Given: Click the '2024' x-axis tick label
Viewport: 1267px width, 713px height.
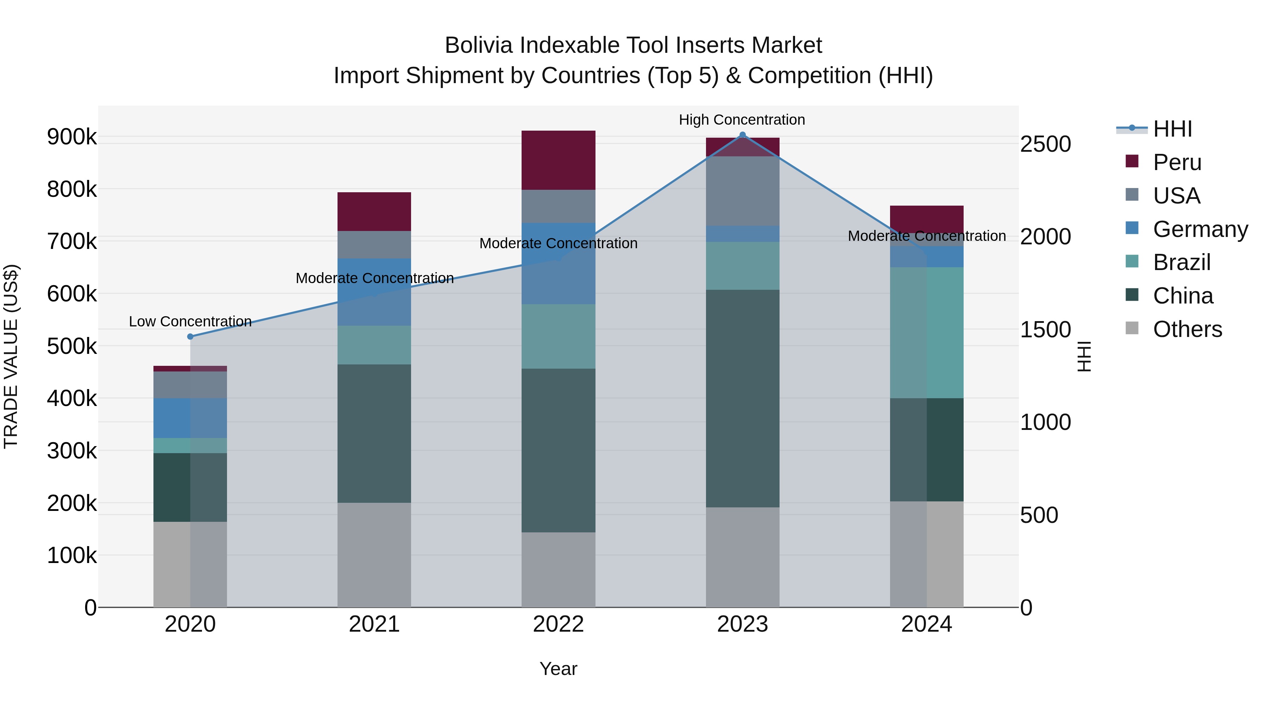Looking at the screenshot, I should click(927, 624).
